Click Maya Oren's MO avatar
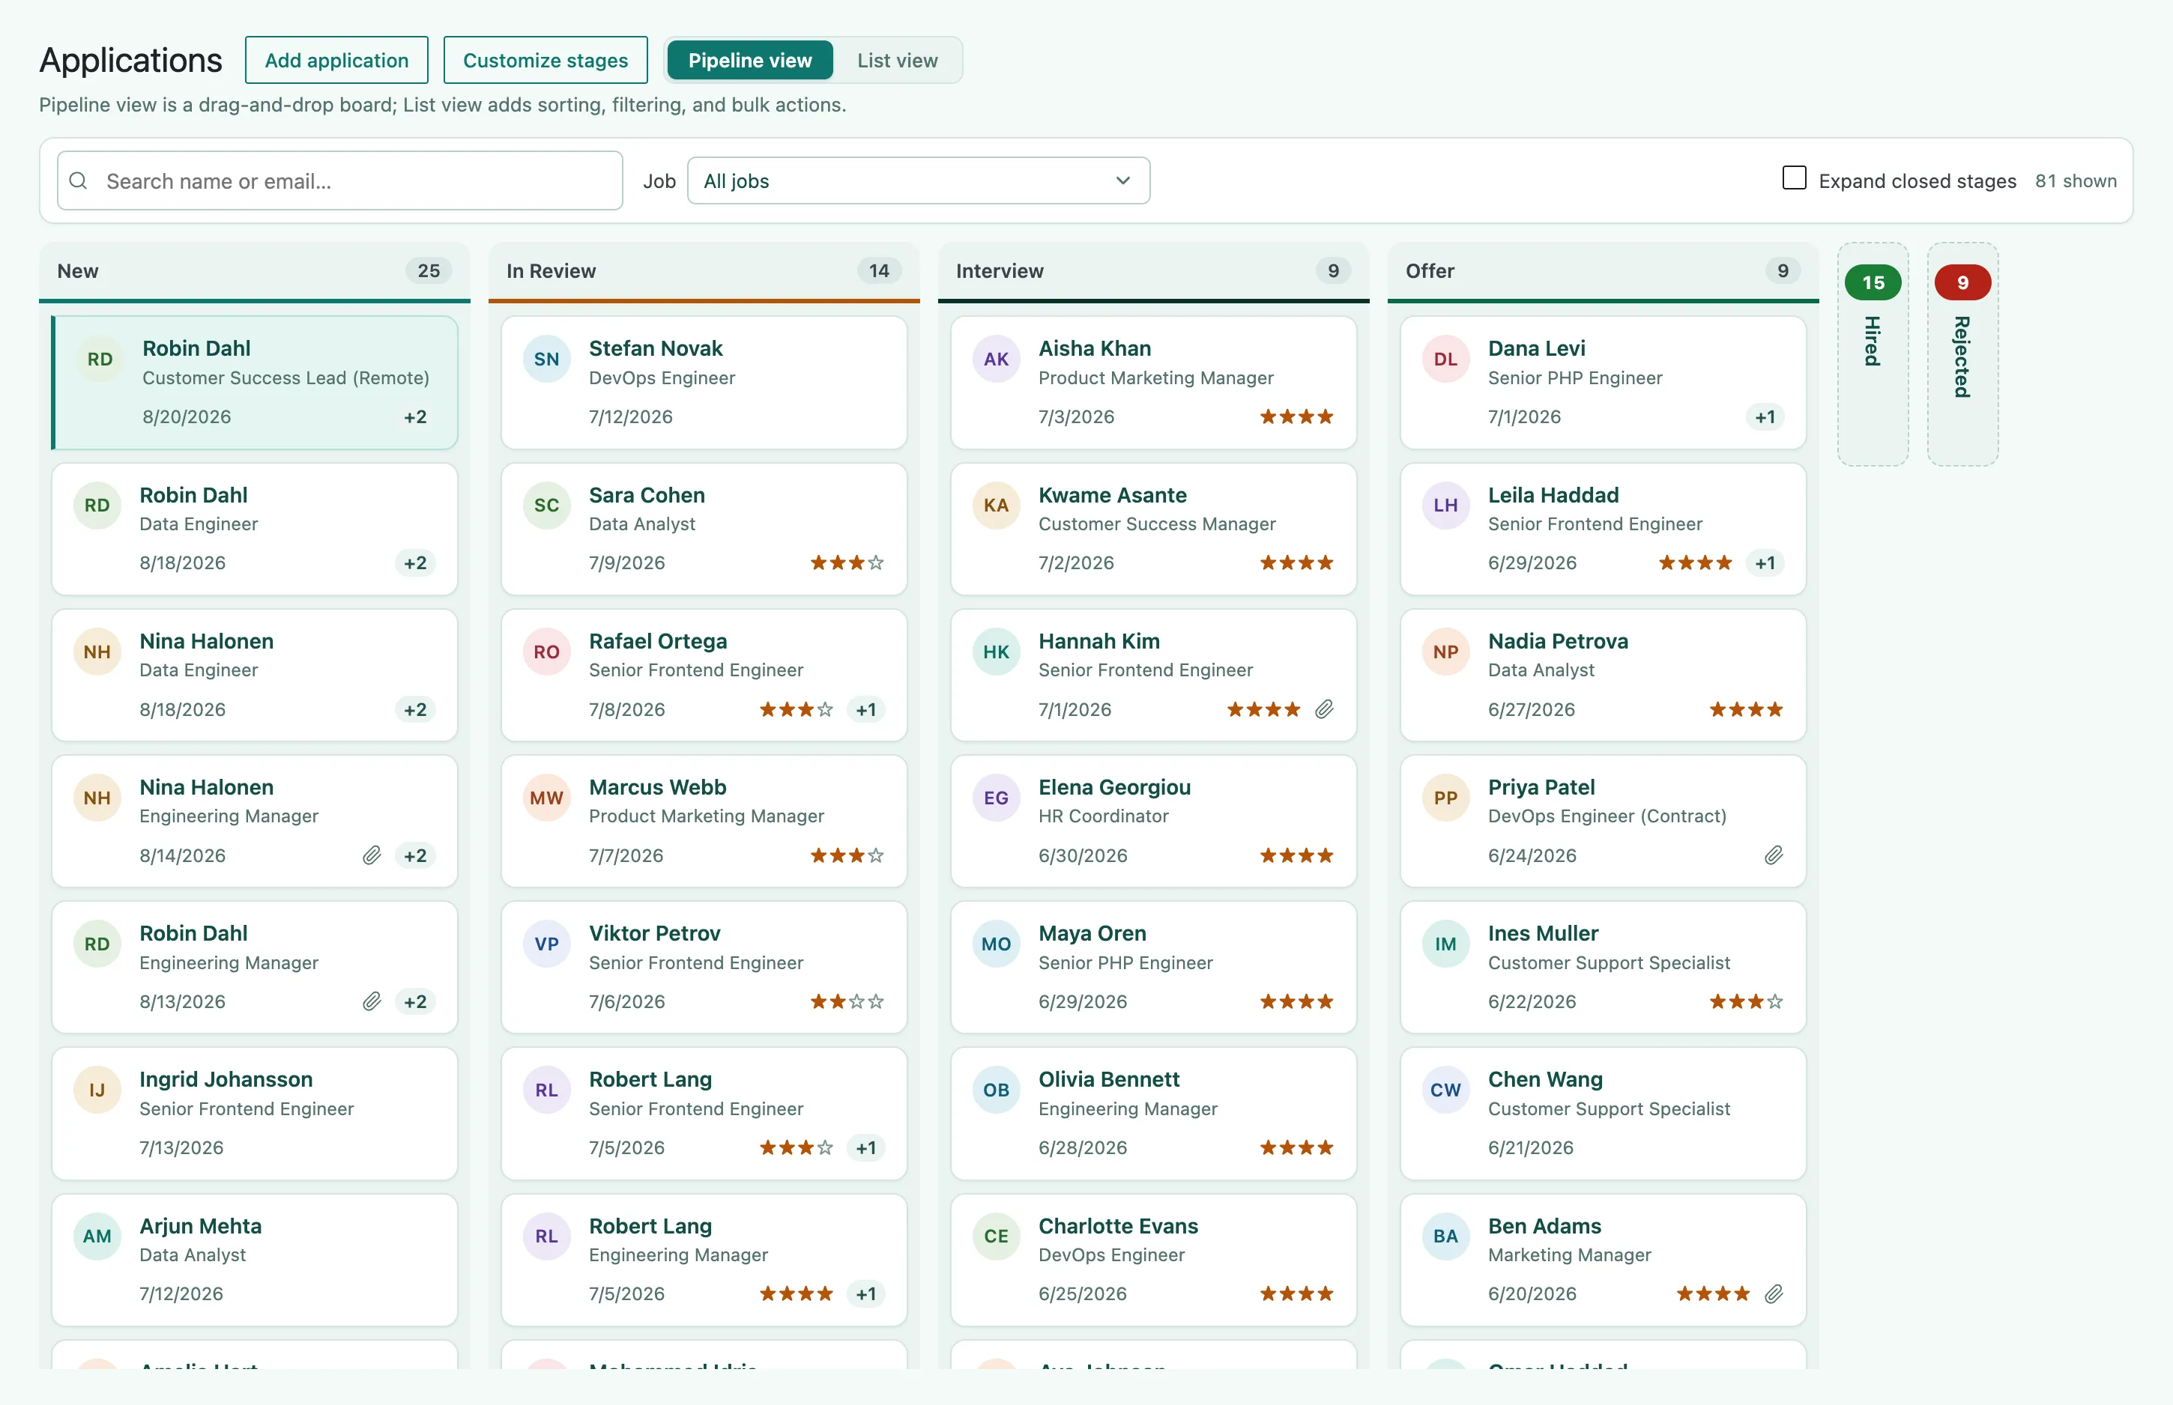Viewport: 2173px width, 1405px height. click(x=996, y=944)
